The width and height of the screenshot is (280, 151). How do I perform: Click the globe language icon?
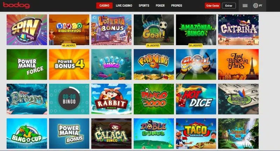[x=255, y=6]
